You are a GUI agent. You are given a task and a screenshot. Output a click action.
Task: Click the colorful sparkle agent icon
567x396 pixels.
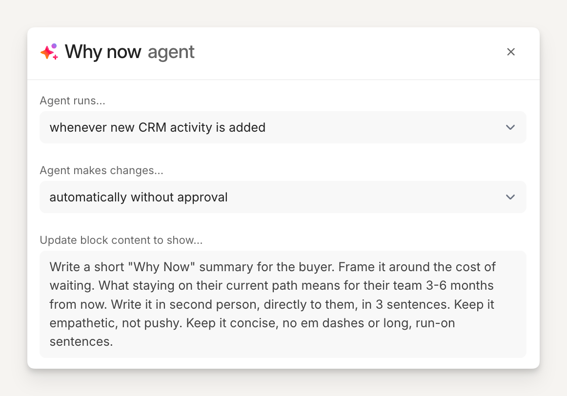click(49, 52)
